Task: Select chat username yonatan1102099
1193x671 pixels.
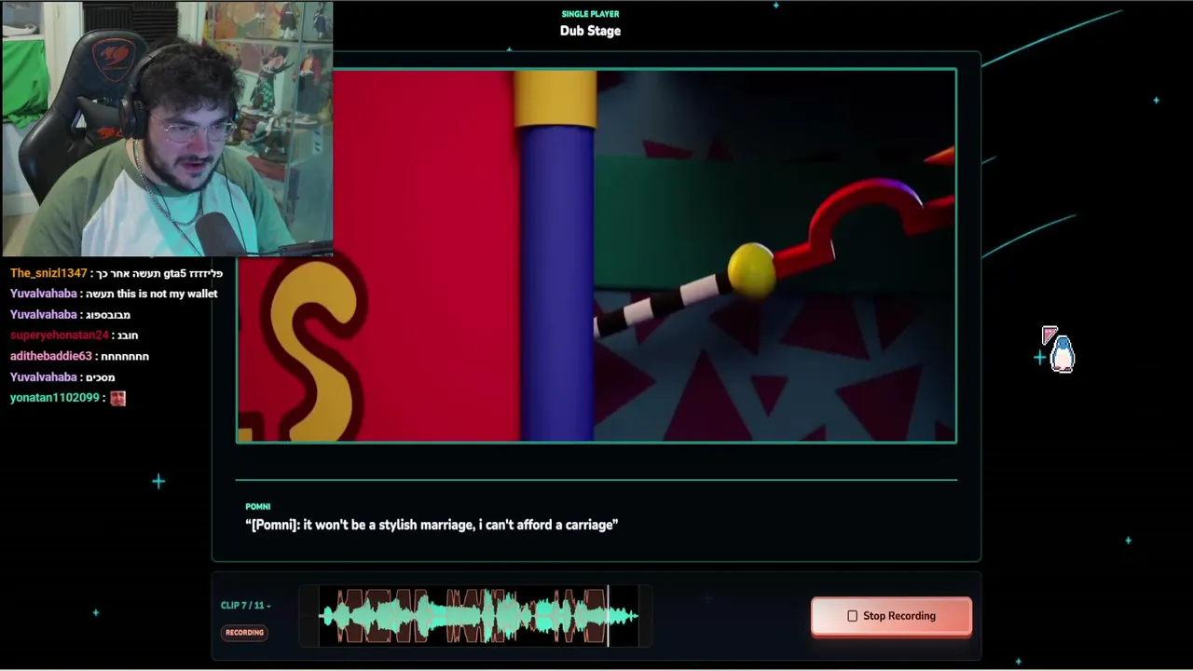Action: click(55, 398)
